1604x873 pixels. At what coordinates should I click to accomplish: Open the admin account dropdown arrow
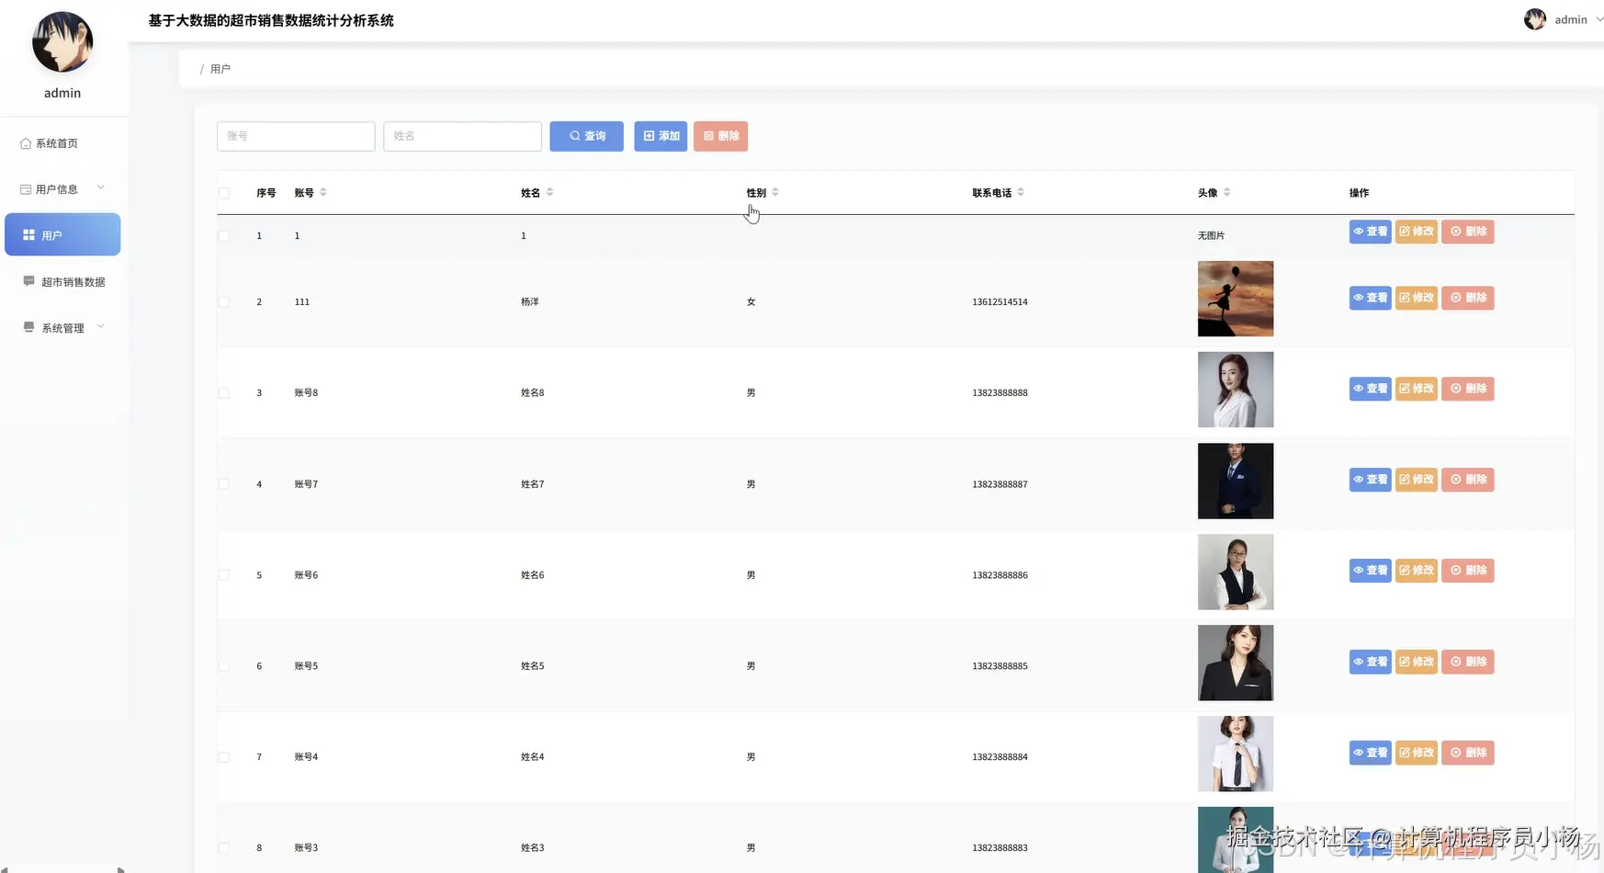coord(1598,19)
